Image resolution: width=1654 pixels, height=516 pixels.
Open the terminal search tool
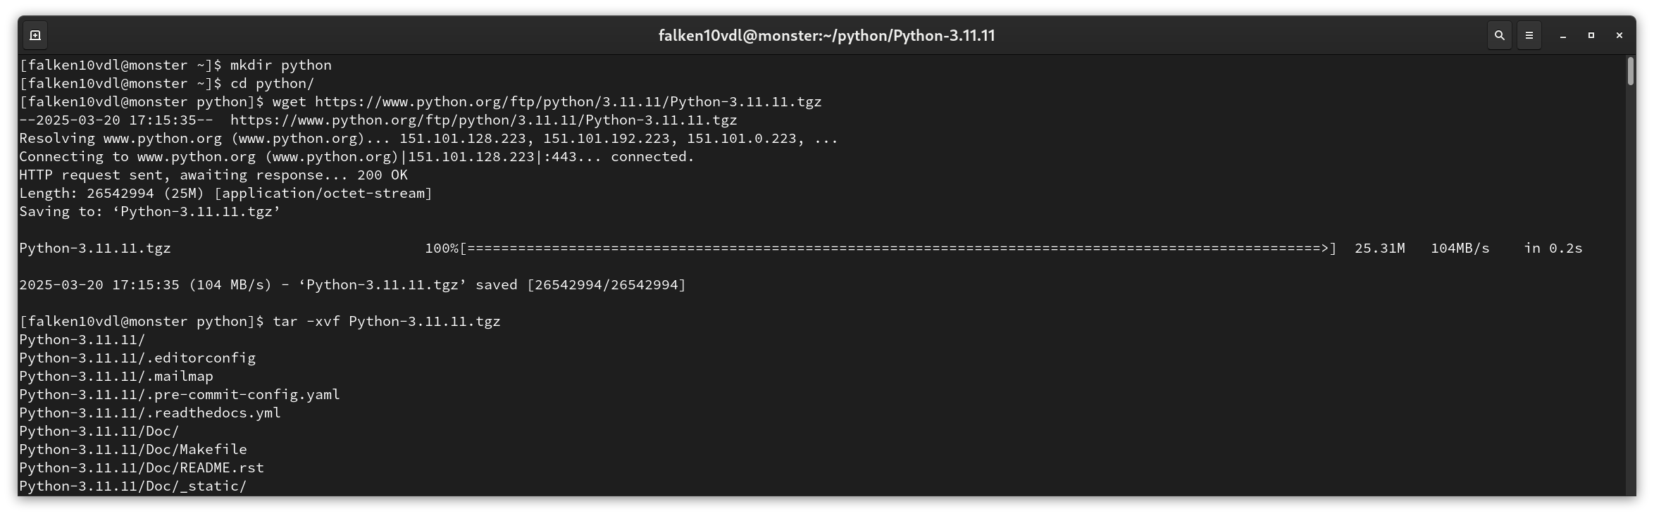pyautogui.click(x=1499, y=35)
